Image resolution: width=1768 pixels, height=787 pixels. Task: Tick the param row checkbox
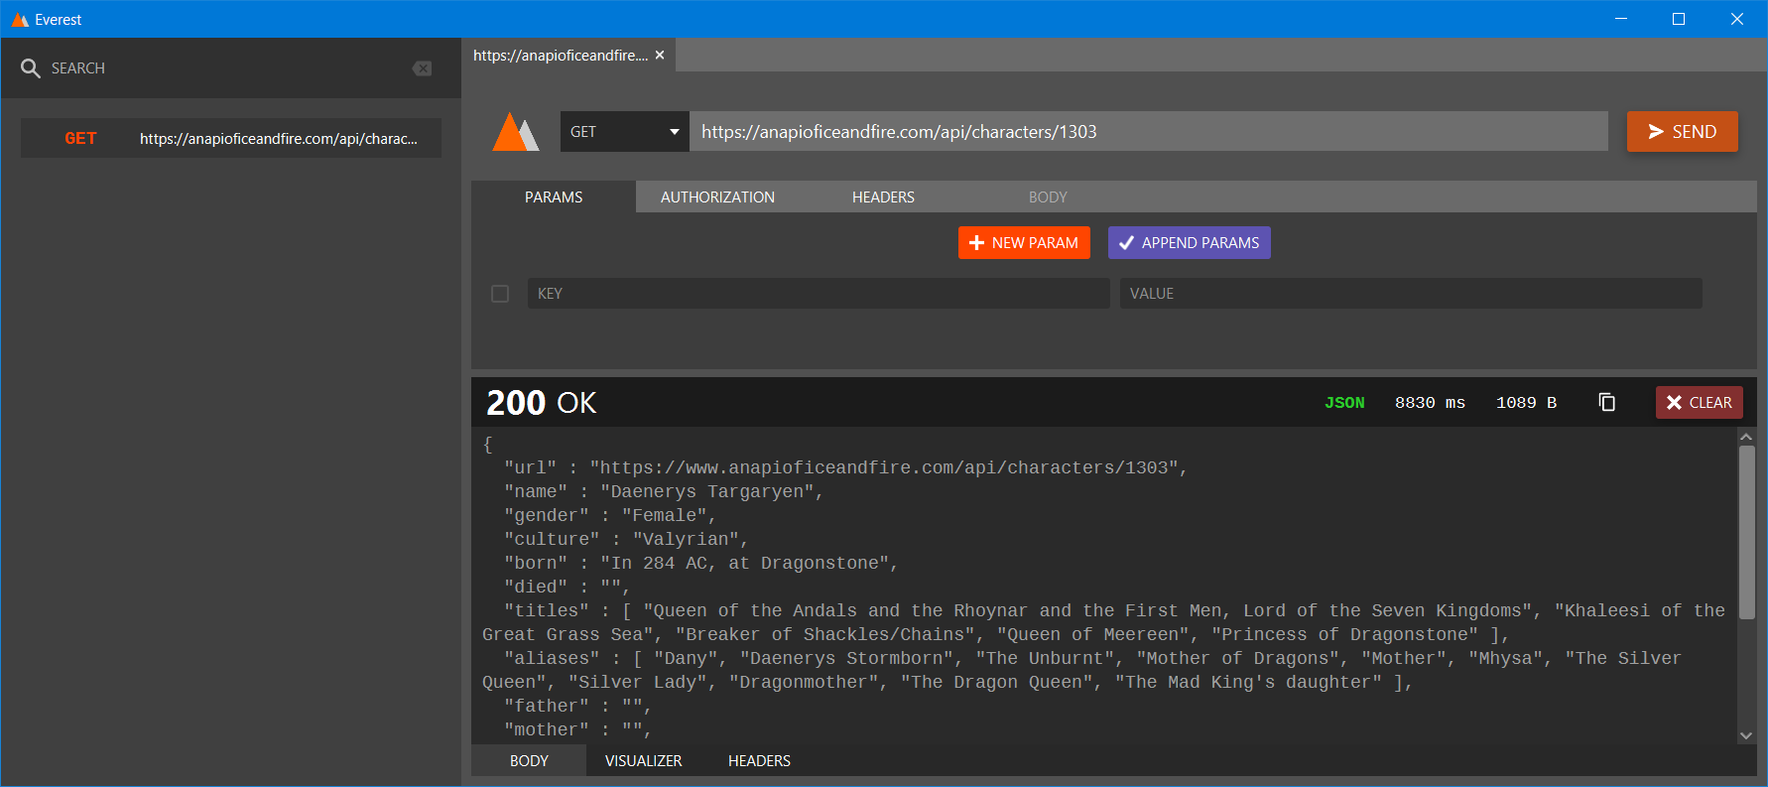[500, 294]
